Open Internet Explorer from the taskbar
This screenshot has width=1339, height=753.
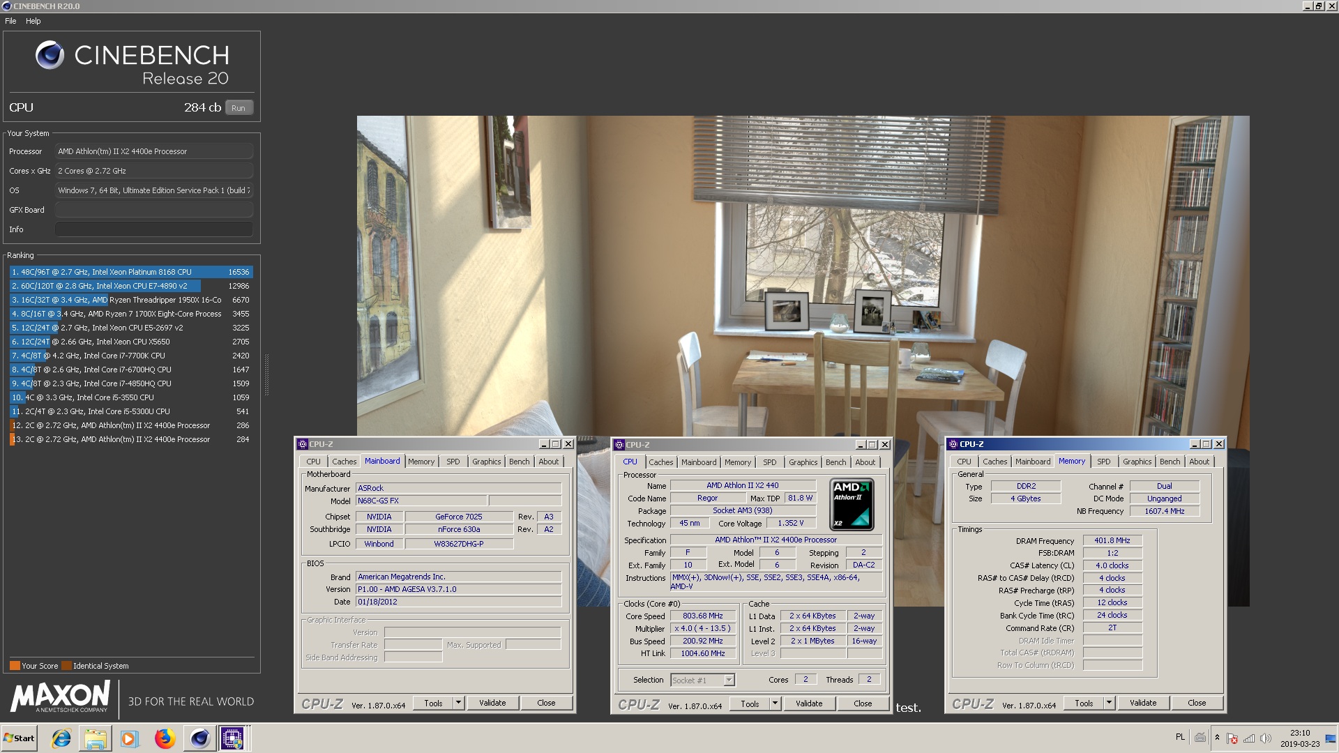pos(61,738)
